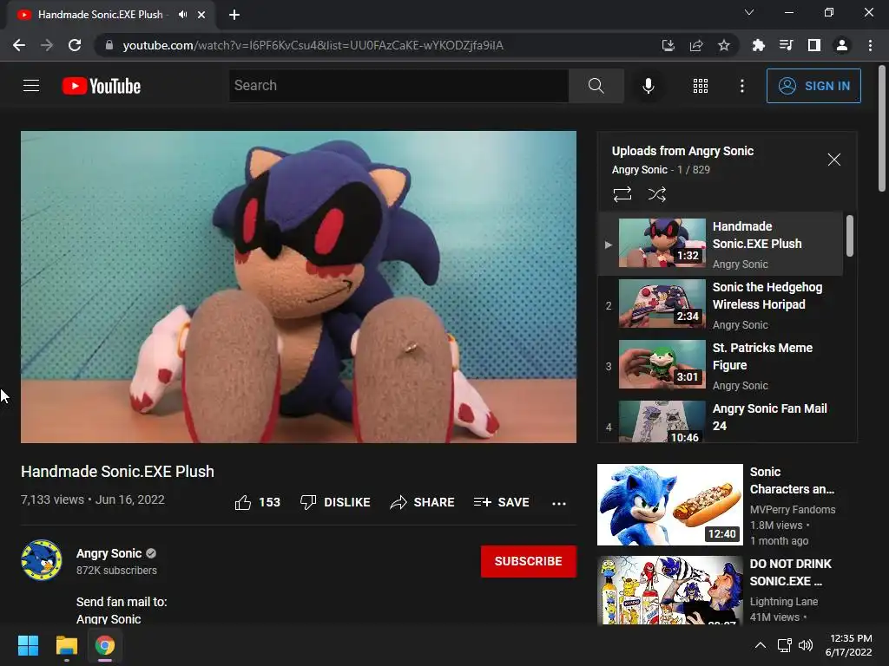The height and width of the screenshot is (666, 889).
Task: Go to YouTube home via logo
Action: [x=102, y=86]
